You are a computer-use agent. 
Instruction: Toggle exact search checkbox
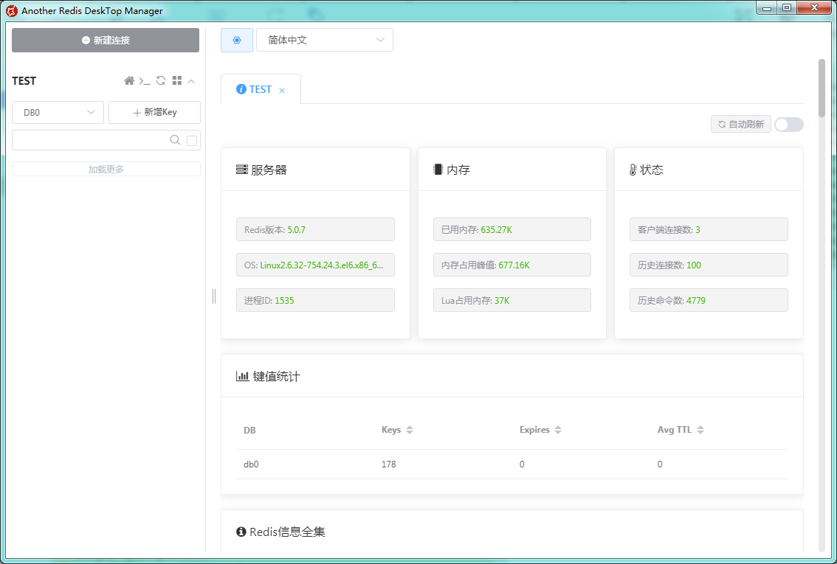tap(192, 140)
